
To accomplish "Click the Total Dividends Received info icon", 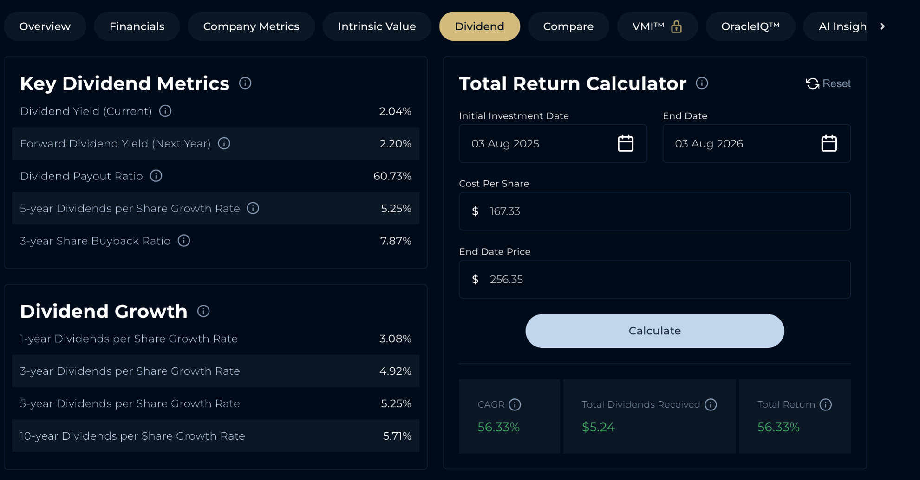I will [711, 404].
